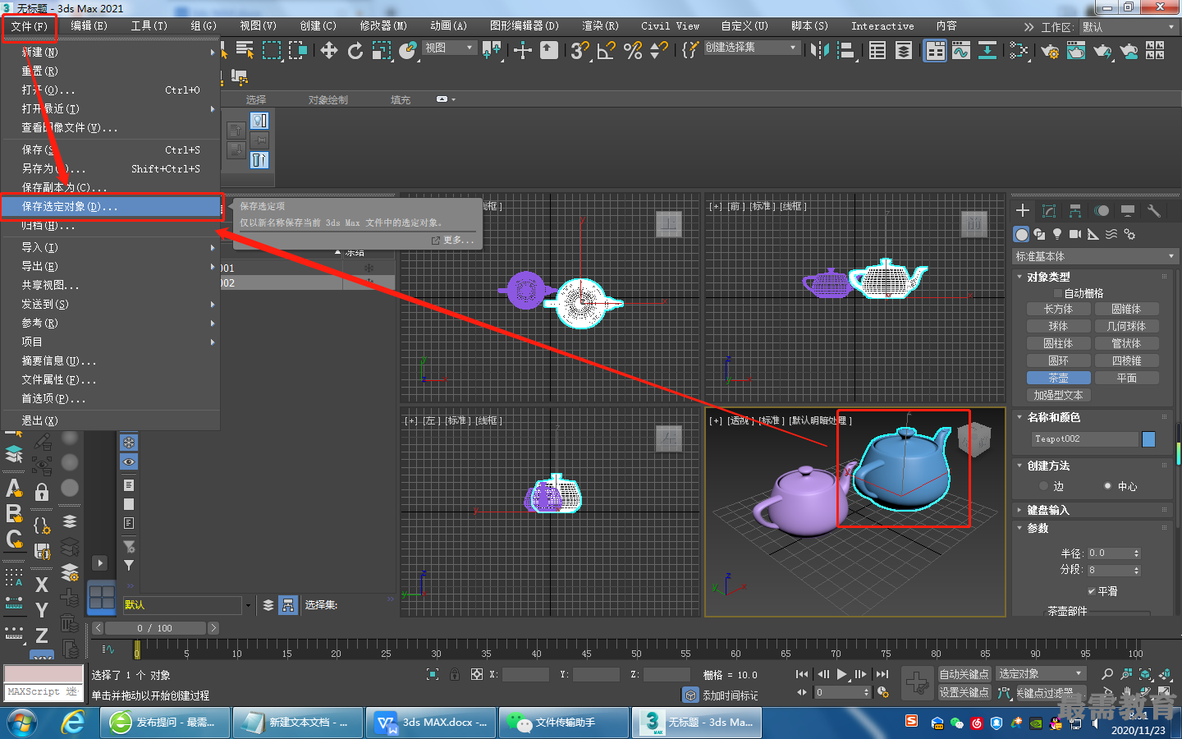The width and height of the screenshot is (1182, 739).
Task: Open the 视图 reference coordinate dropdown
Action: click(x=450, y=48)
